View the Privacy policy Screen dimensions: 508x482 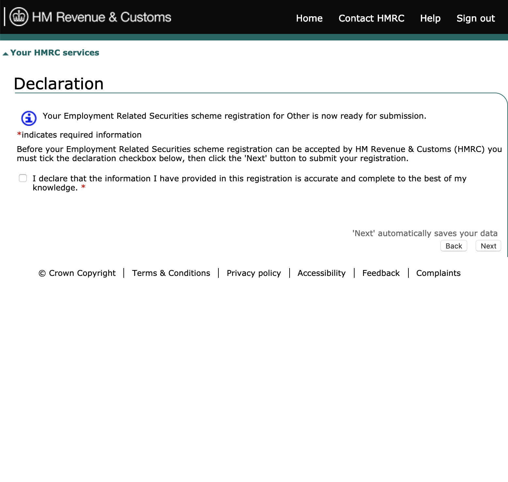(254, 273)
